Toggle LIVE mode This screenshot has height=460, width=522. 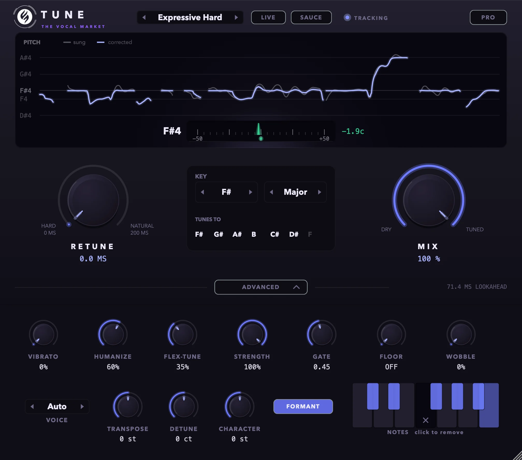[268, 17]
